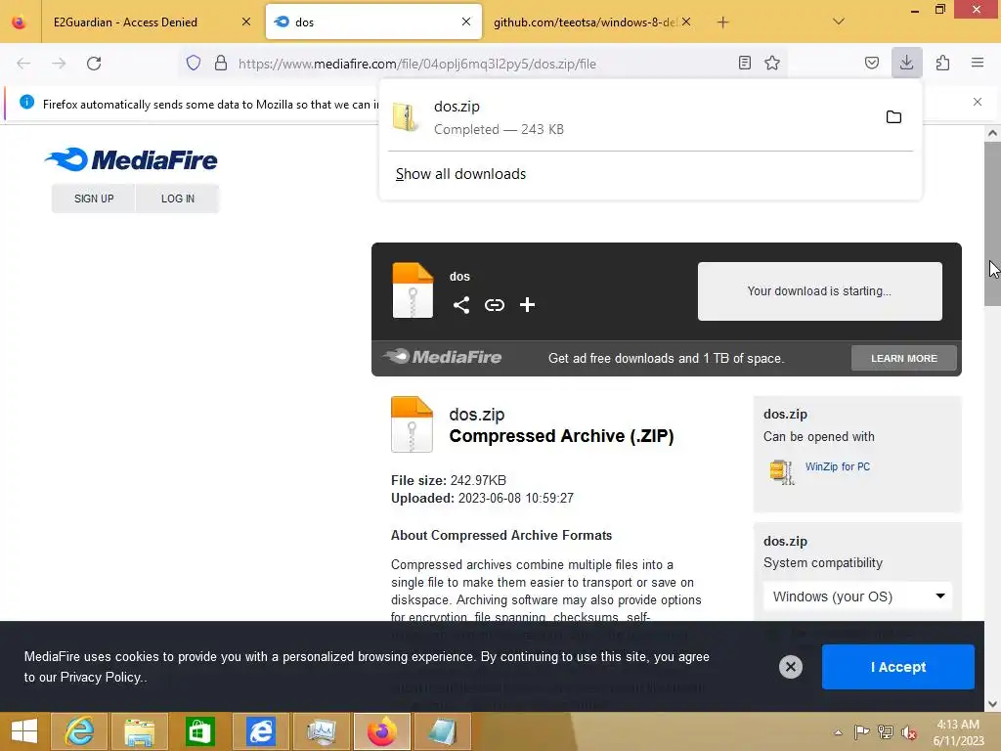The height and width of the screenshot is (751, 1001).
Task: Show dos.zip in containing folder
Action: [x=893, y=117]
